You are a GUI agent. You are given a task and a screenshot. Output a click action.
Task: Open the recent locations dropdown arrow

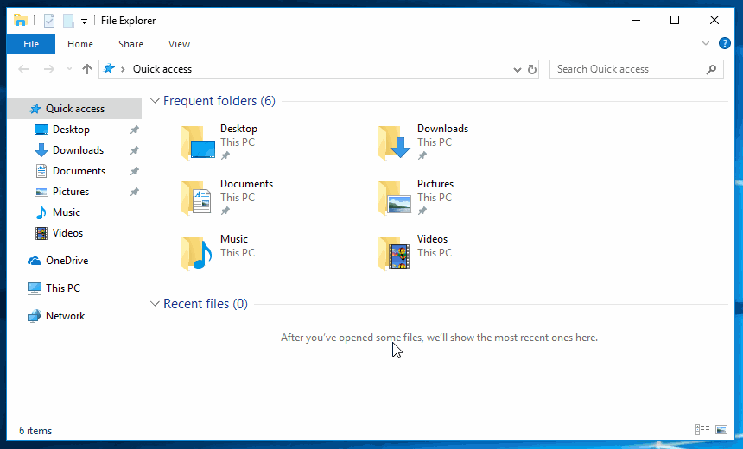point(70,69)
